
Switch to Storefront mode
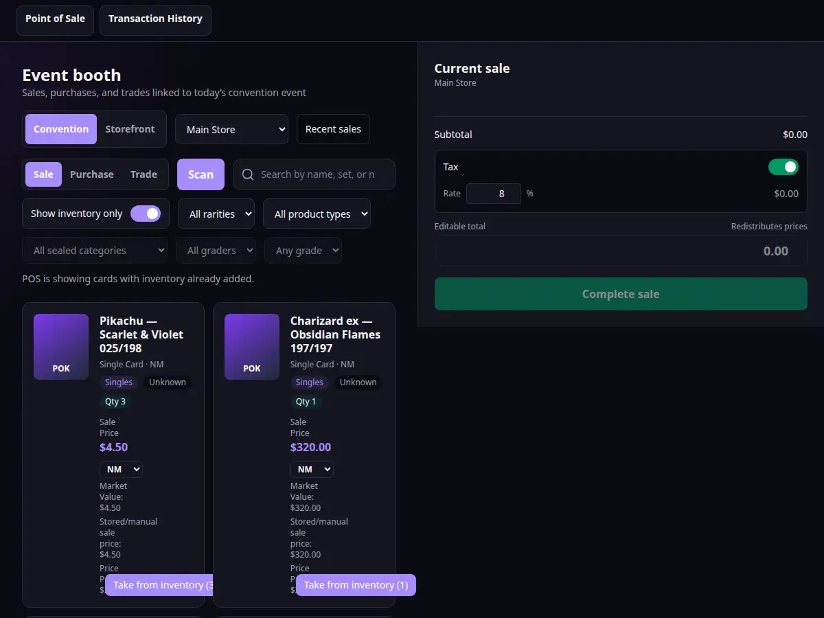tap(130, 129)
